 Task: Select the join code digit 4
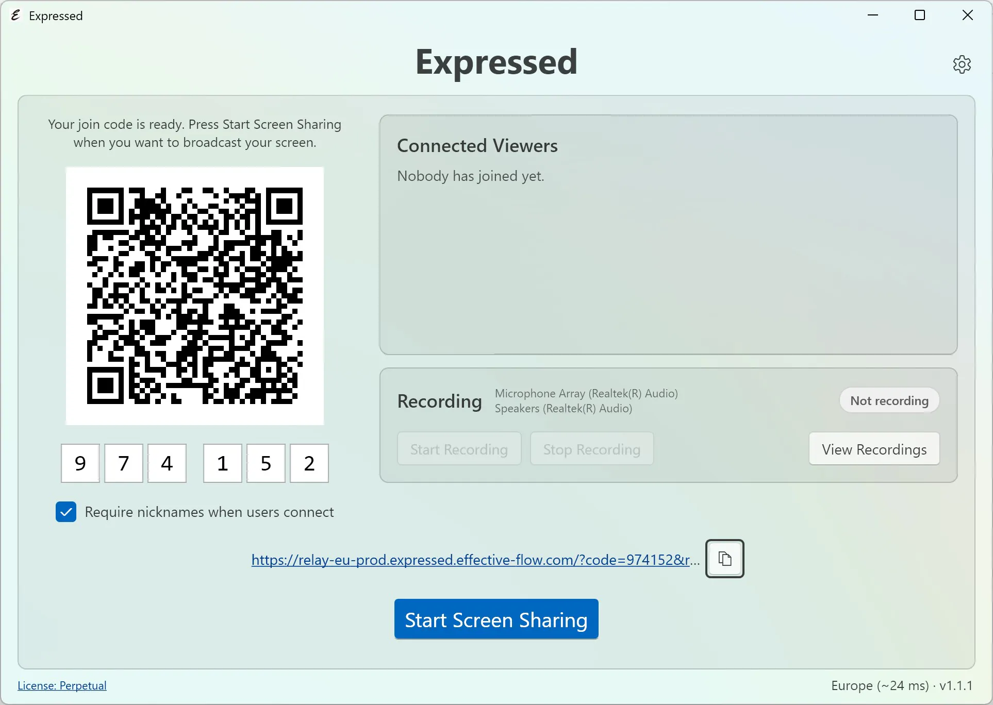167,463
